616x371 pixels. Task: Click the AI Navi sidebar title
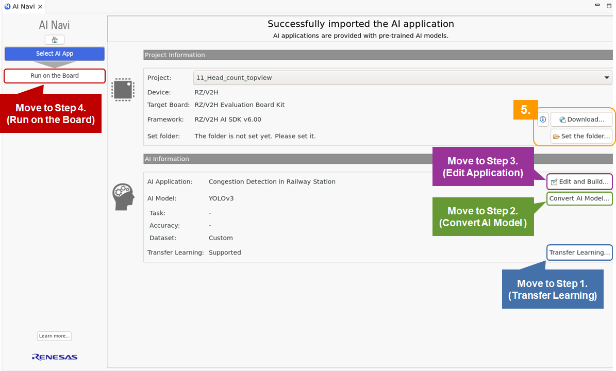pos(54,25)
